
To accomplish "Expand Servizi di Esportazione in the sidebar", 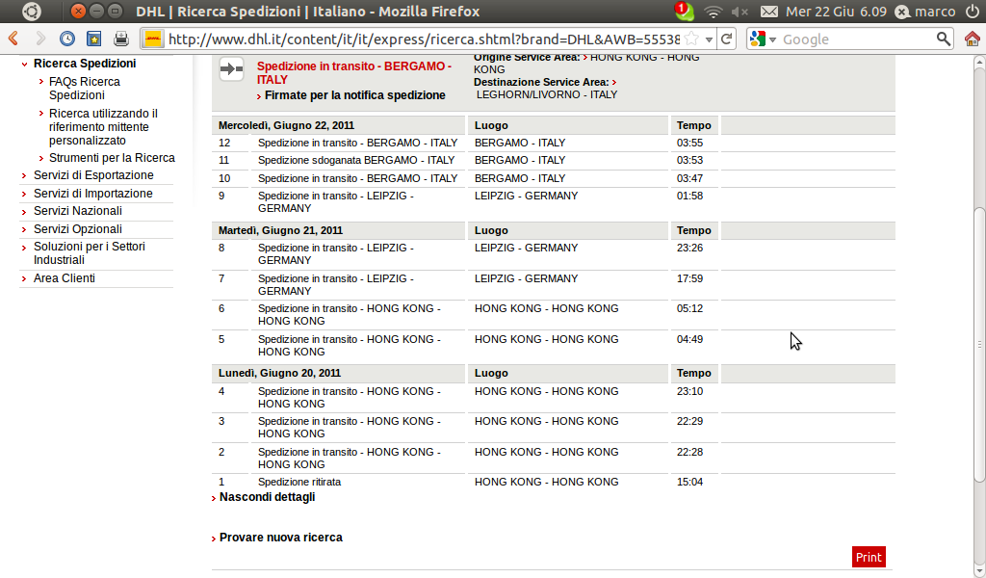I will (x=93, y=175).
